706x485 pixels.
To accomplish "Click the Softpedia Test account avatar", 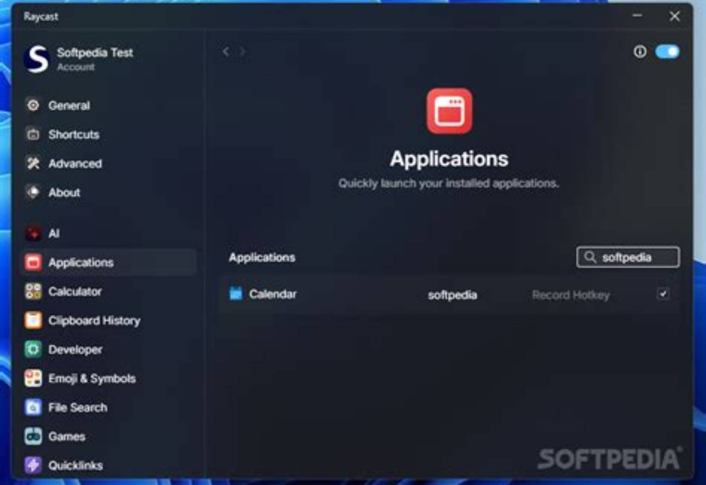I will (x=37, y=59).
